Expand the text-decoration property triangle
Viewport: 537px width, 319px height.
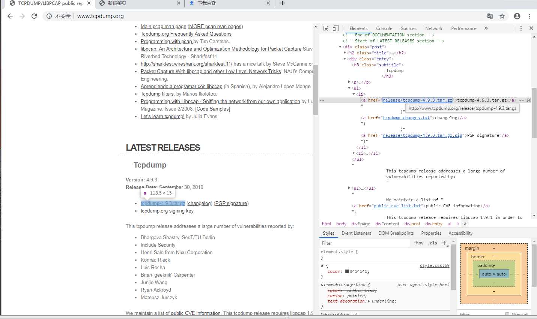pos(369,301)
